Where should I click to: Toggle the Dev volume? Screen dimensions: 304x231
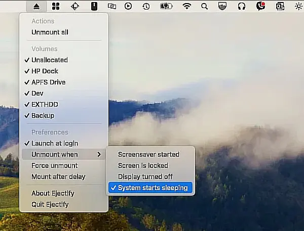pyautogui.click(x=64, y=93)
